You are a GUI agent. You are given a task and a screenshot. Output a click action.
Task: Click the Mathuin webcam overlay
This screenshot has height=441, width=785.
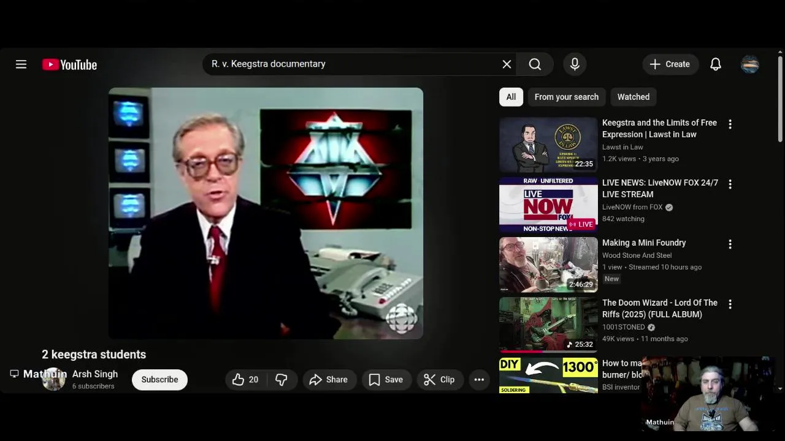[707, 395]
